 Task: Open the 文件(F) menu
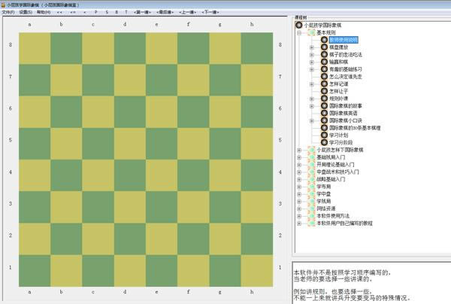point(8,12)
